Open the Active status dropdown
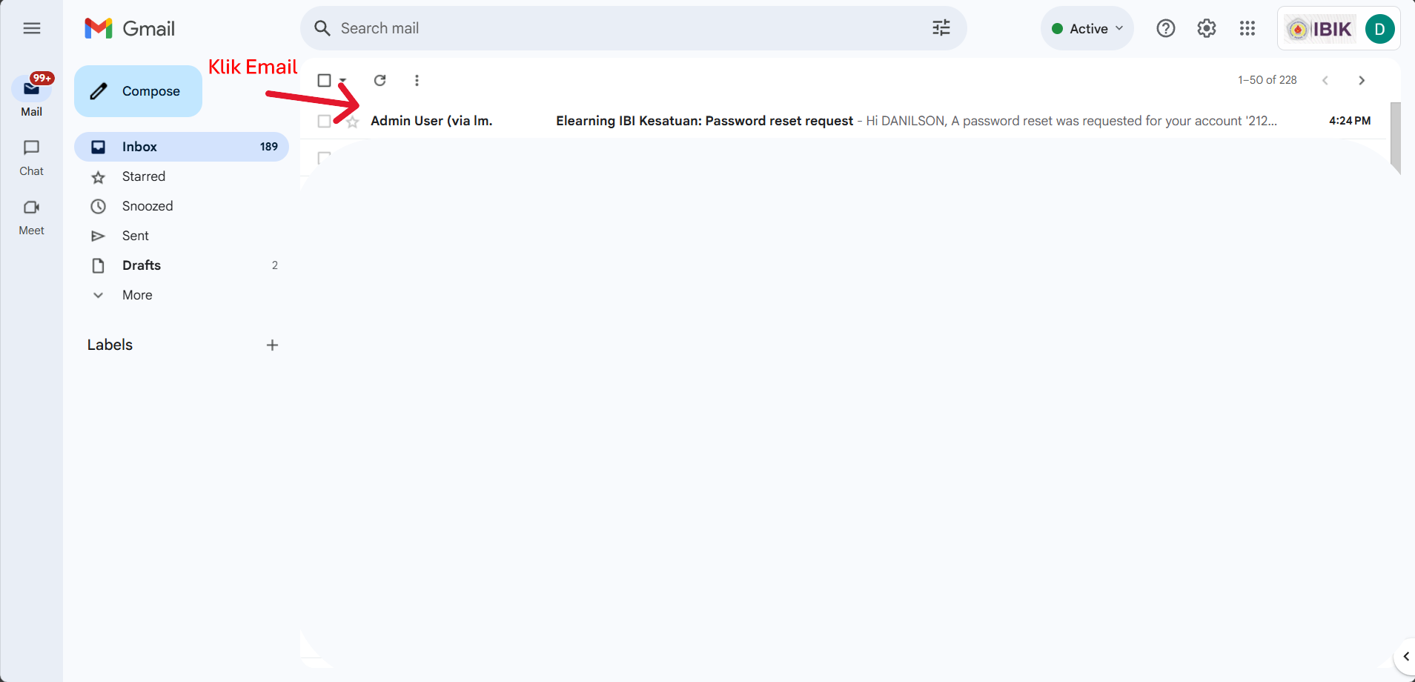The image size is (1415, 682). [1087, 28]
